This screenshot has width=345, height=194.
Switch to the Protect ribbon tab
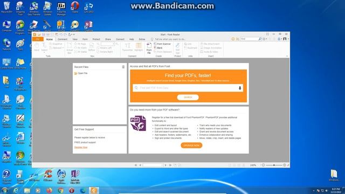click(x=96, y=39)
